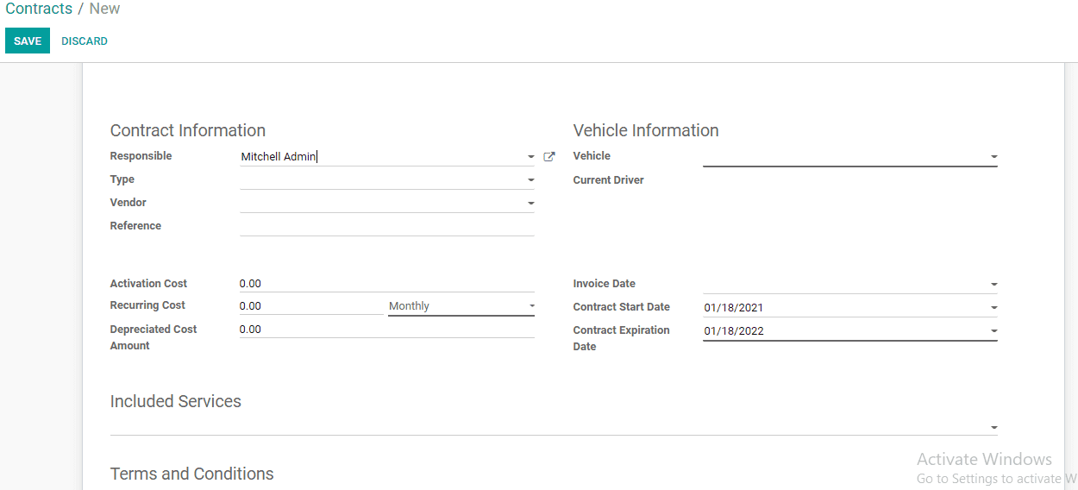Focus the Reference input field
This screenshot has height=490, width=1078.
387,226
